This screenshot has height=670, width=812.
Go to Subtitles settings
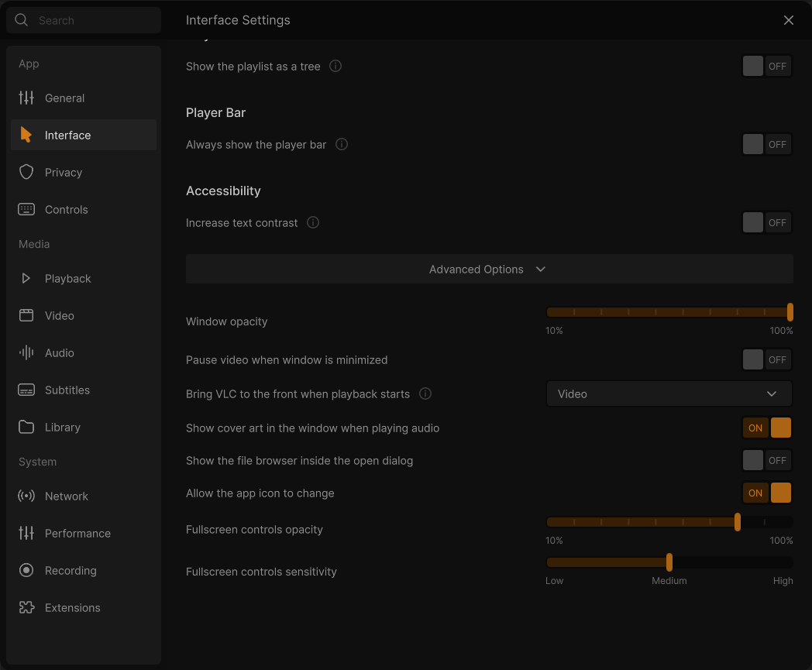click(84, 390)
